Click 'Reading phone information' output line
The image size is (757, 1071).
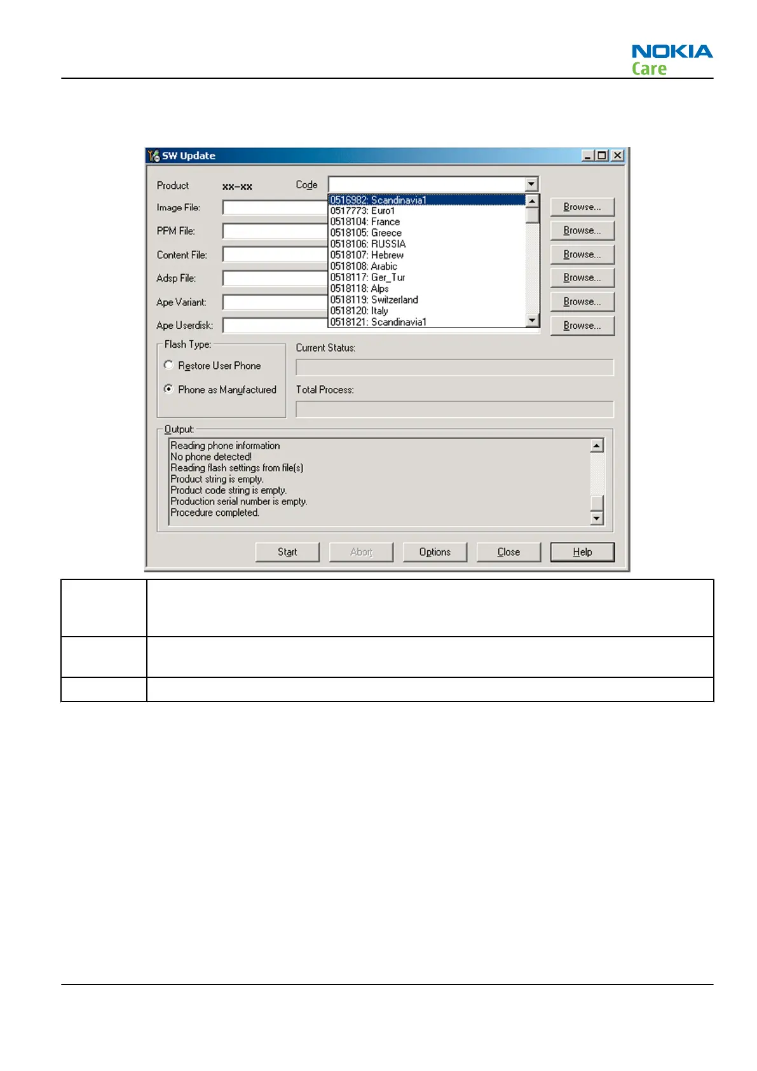tap(225, 446)
